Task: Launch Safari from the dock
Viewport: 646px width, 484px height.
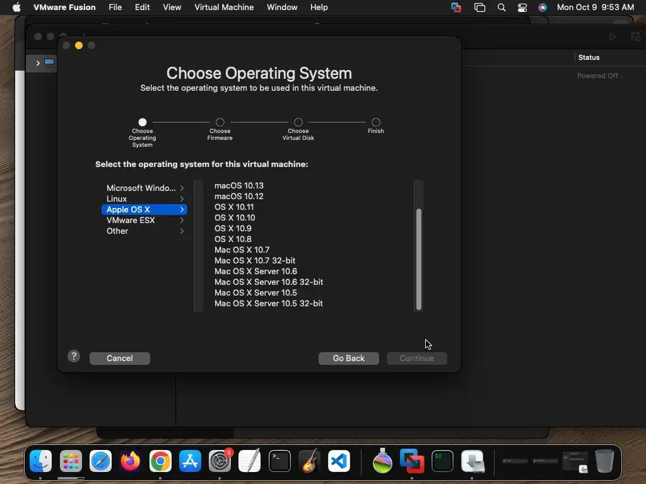Action: coord(100,461)
